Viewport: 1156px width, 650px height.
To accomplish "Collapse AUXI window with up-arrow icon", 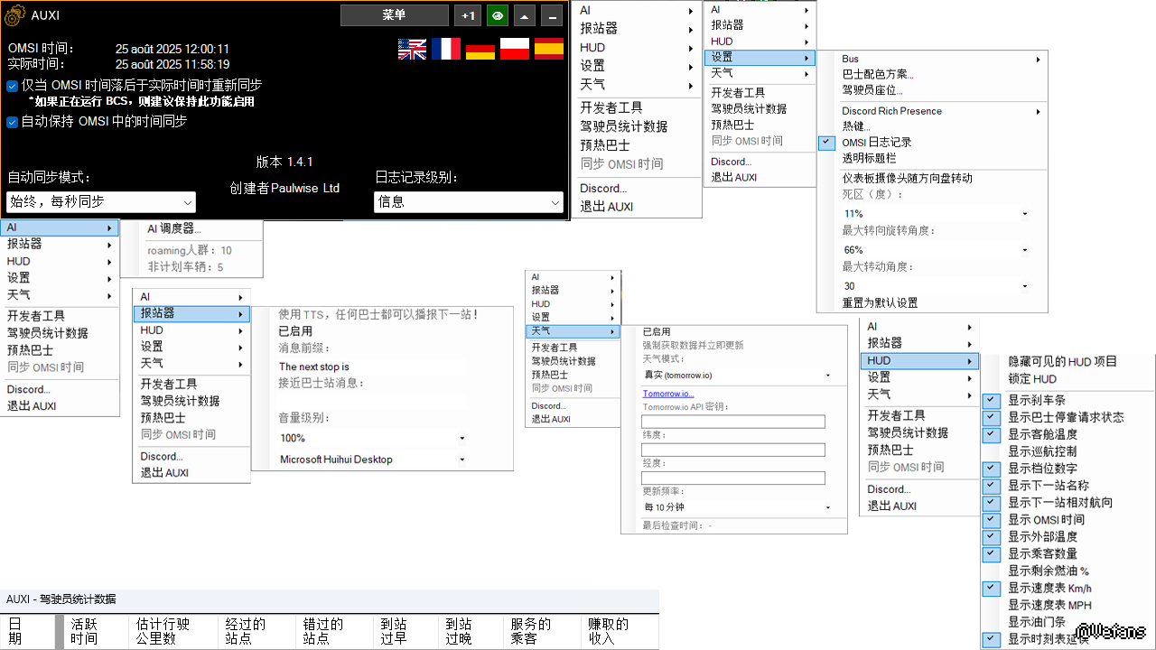I will [525, 15].
